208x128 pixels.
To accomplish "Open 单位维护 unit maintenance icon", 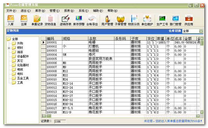I will [147, 20].
